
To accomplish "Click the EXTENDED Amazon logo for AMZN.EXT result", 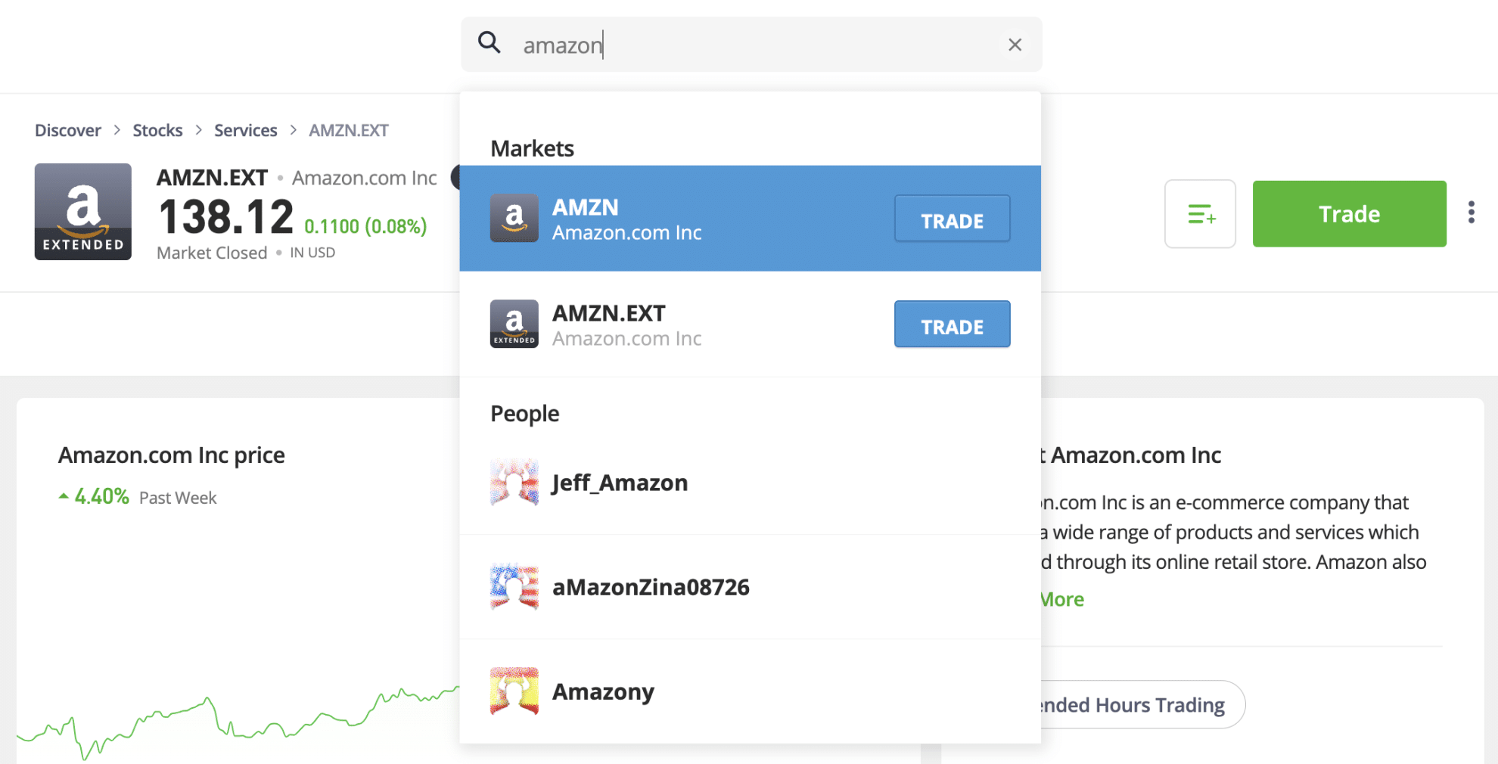I will click(514, 324).
